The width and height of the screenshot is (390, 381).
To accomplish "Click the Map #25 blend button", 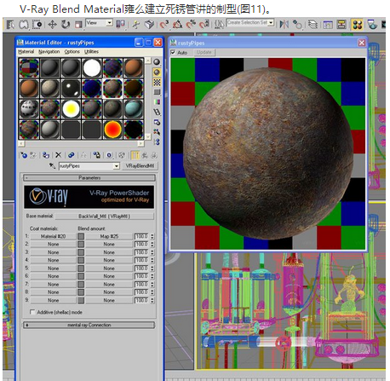I will (x=109, y=236).
